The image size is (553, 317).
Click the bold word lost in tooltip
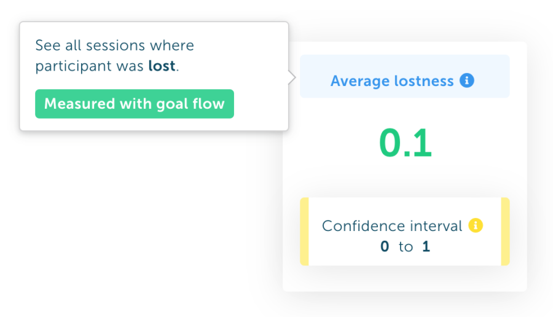[x=162, y=66]
